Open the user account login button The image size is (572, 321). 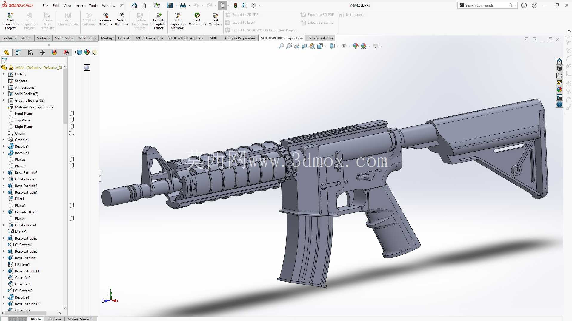pyautogui.click(x=524, y=5)
